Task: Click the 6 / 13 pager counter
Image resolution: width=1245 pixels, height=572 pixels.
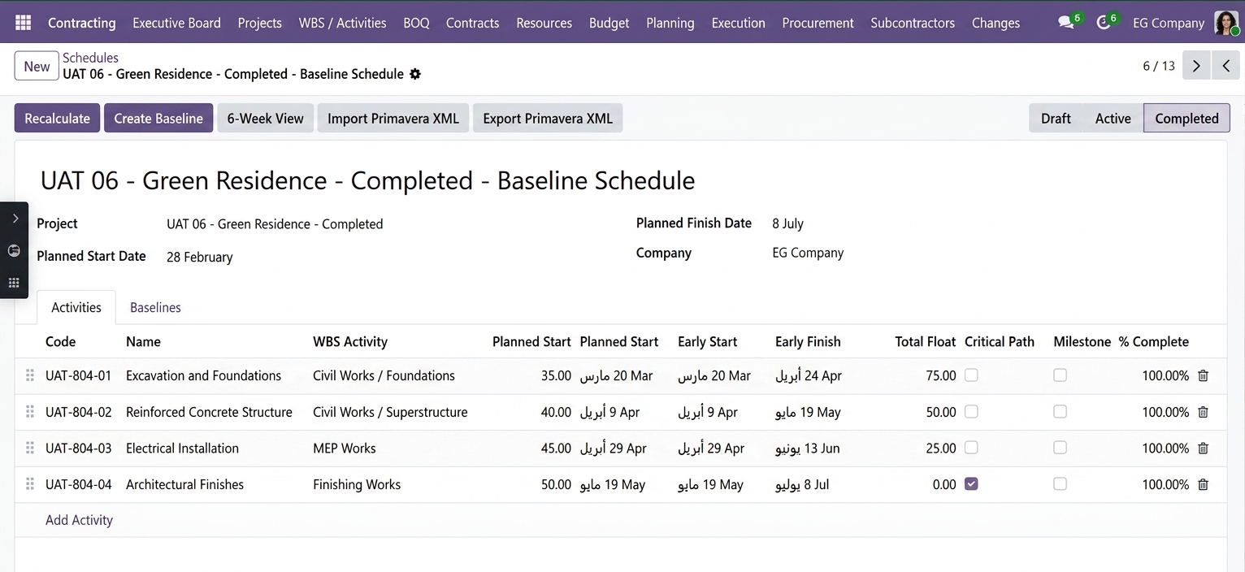Action: (1159, 66)
